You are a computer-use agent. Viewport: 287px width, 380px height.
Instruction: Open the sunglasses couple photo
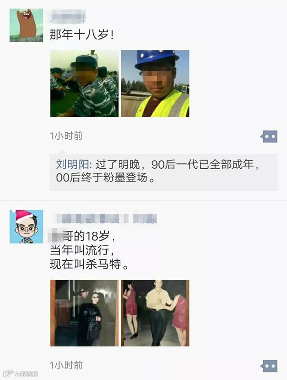tap(85, 313)
